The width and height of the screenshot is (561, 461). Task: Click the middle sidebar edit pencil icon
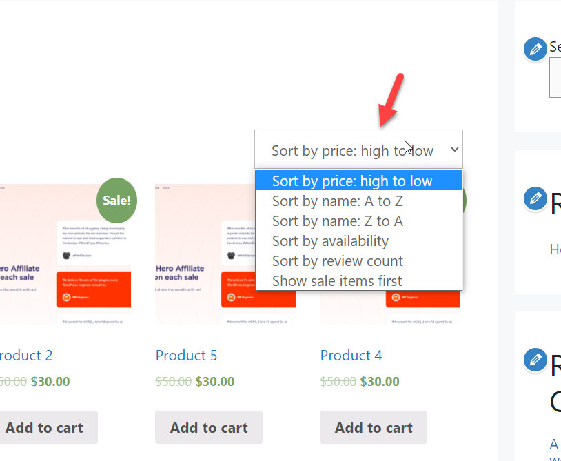[535, 198]
